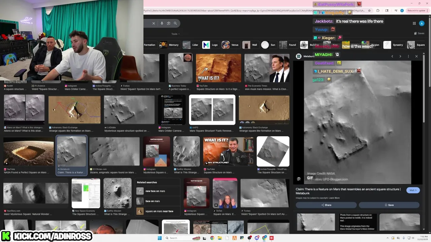This screenshot has height=242, width=431.
Task: Open the 'WHAT IS IT?' YouTube thumbnail
Action: pos(219,68)
